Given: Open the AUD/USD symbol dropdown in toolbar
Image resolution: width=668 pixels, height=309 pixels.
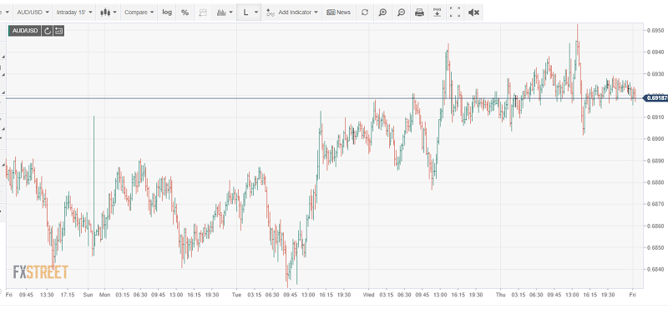Looking at the screenshot, I should 33,12.
